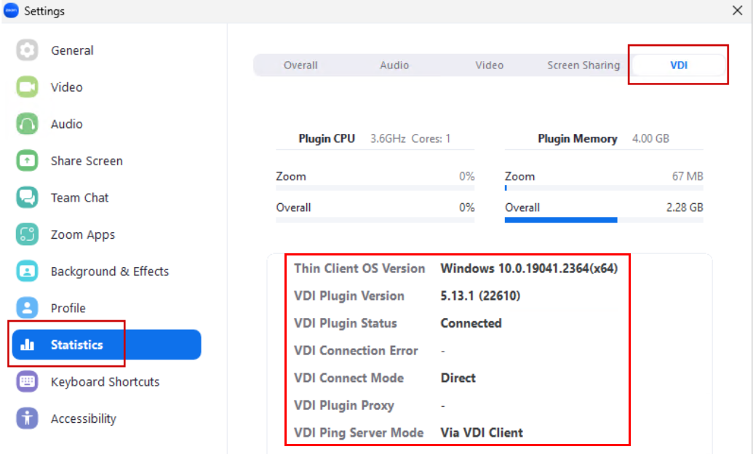Select the Video camera icon in sidebar
The height and width of the screenshot is (468, 753).
pos(26,87)
